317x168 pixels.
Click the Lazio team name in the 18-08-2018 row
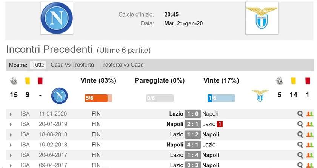click(x=177, y=134)
